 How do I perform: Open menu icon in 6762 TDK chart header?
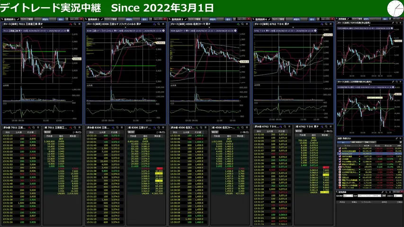[331, 24]
